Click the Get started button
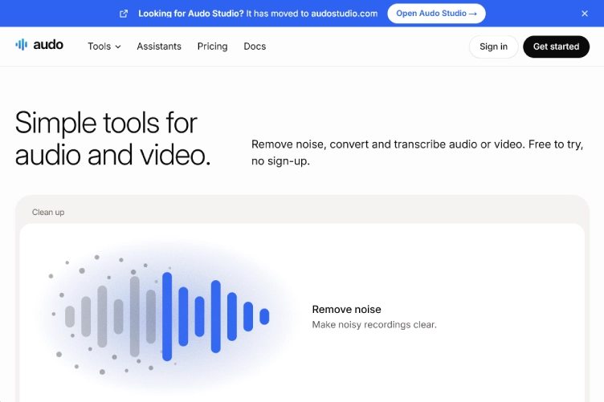 (557, 47)
